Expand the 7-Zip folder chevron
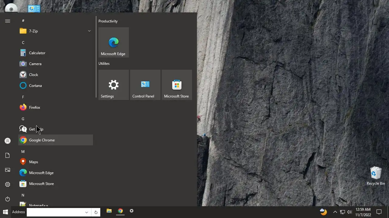Image resolution: width=389 pixels, height=218 pixels. pyautogui.click(x=89, y=31)
